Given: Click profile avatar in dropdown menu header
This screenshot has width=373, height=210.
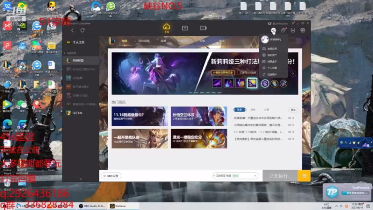Looking at the screenshot, I should pos(265,40).
